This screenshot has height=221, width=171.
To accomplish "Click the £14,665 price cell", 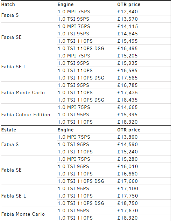I will (x=144, y=107).
